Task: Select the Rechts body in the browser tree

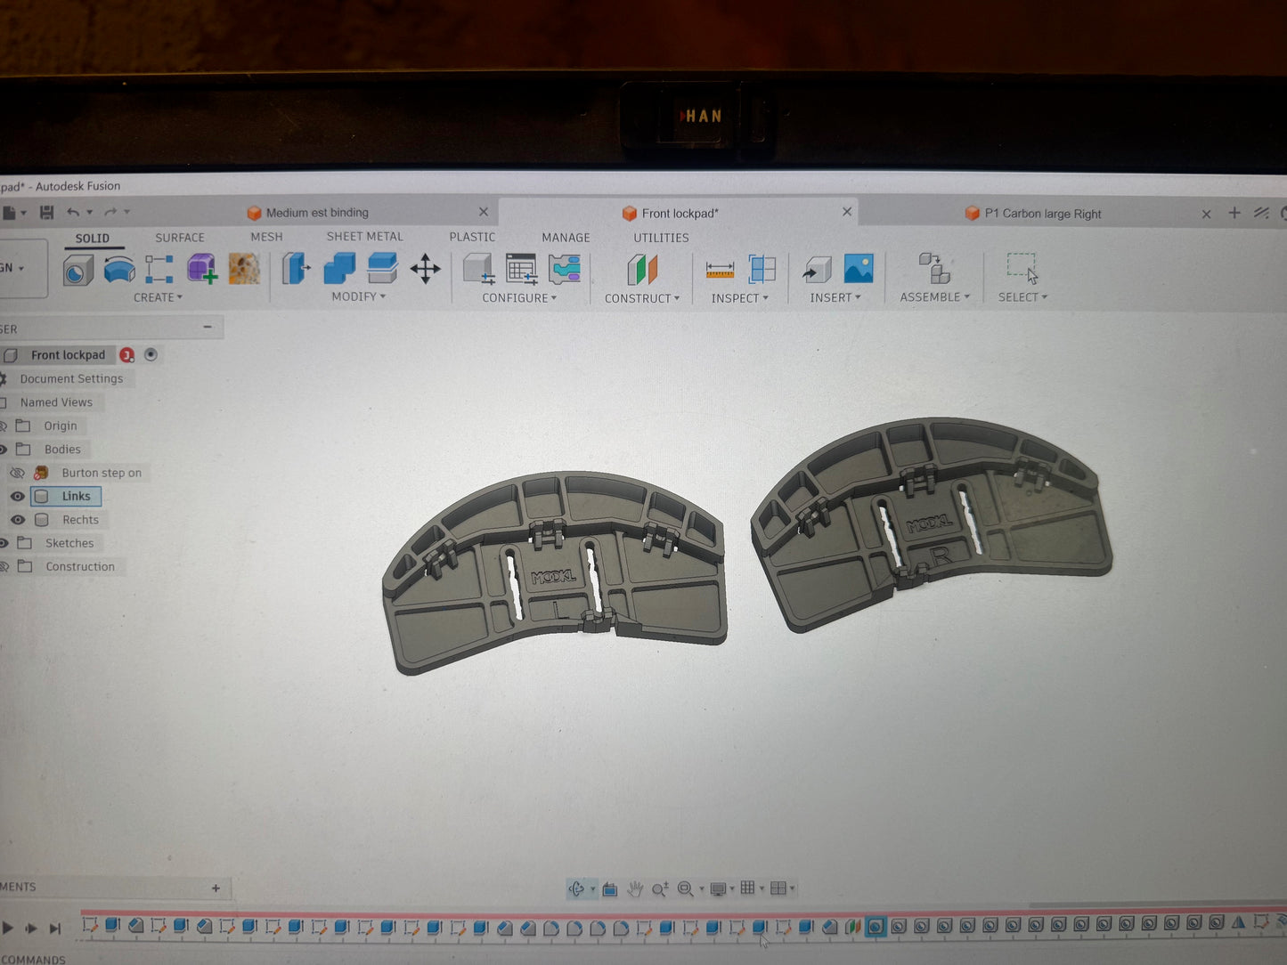Action: click(80, 520)
